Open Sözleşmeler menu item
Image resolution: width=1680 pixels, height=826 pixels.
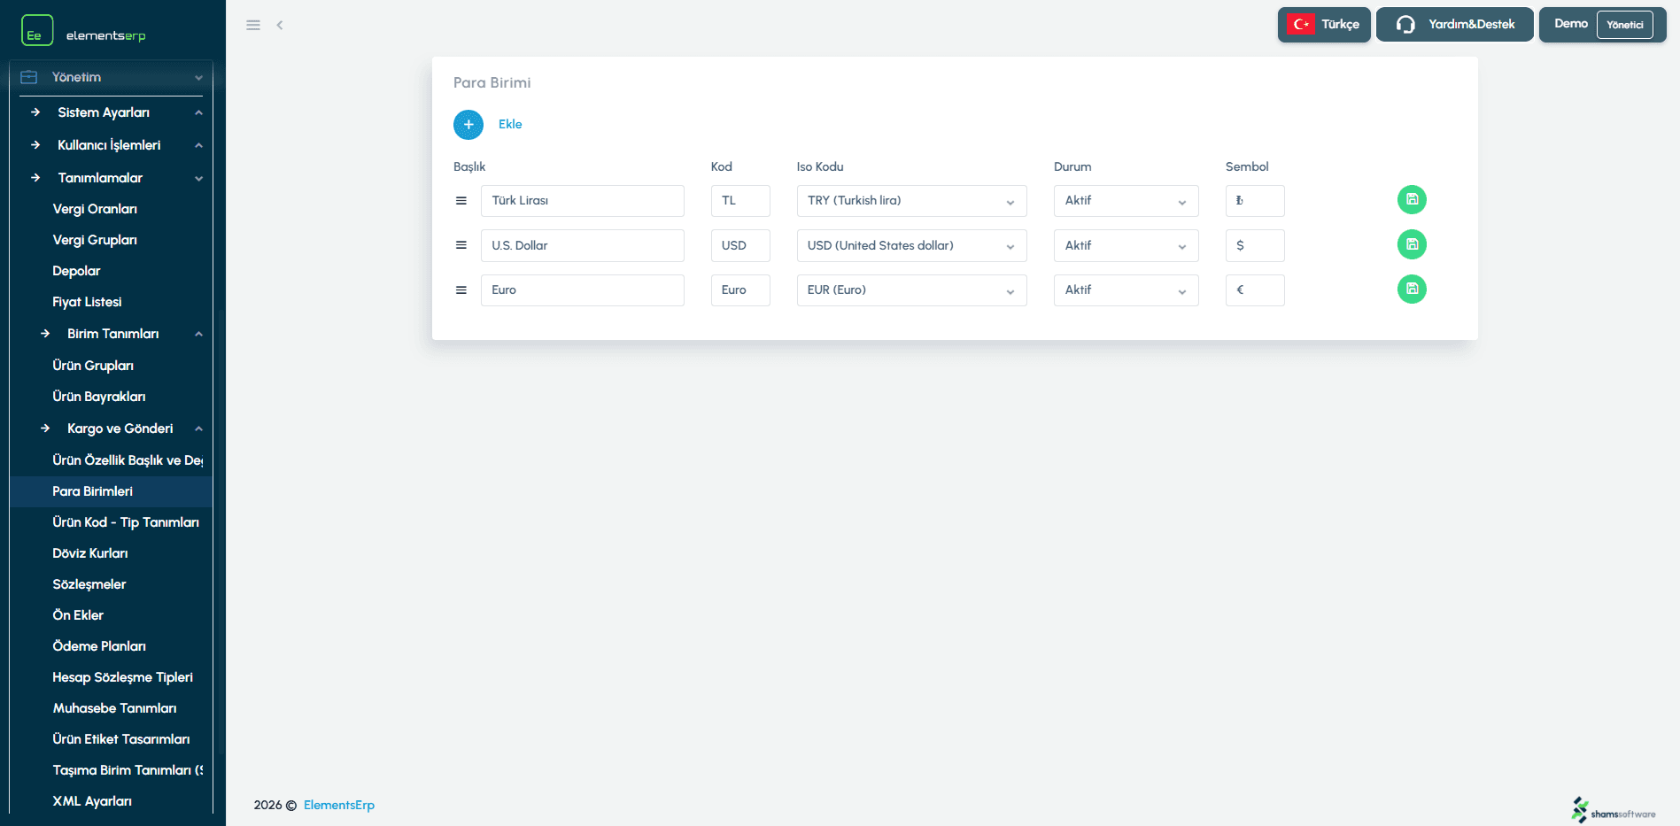coord(89,584)
